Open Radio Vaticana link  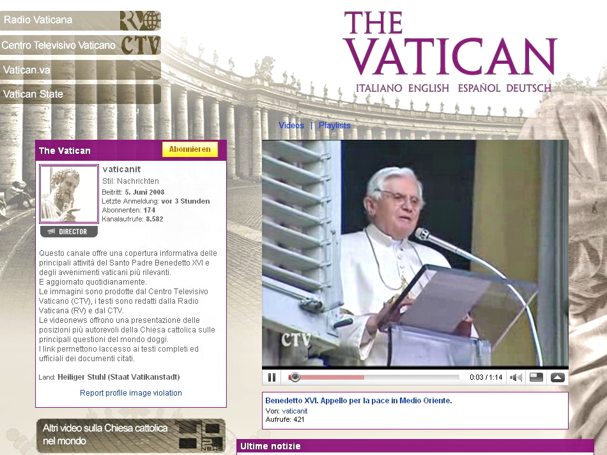point(38,20)
